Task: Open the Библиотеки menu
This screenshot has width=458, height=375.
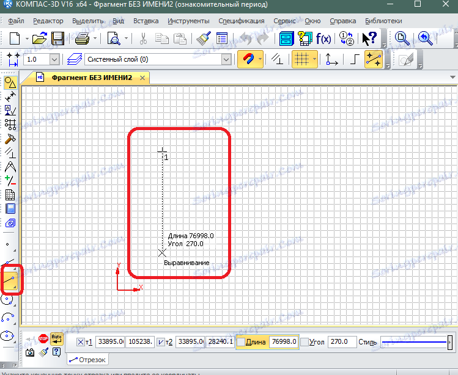Action: point(383,21)
